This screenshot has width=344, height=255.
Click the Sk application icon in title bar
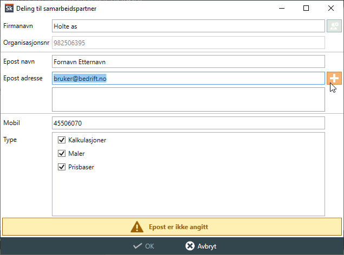pos(8,8)
